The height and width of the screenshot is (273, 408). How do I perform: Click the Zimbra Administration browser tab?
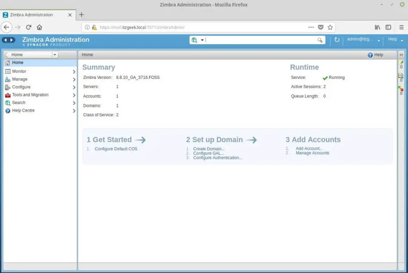[x=38, y=15]
